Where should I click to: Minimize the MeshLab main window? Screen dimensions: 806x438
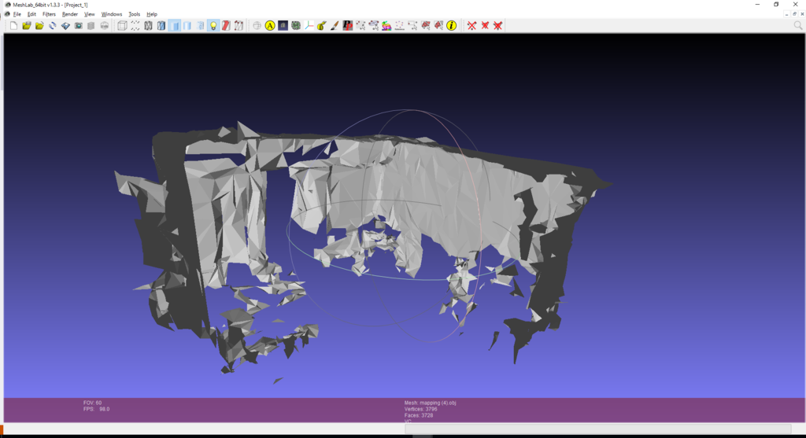click(757, 4)
